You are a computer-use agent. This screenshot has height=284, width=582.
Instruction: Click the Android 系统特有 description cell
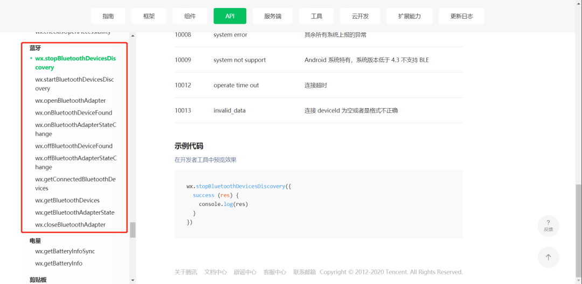pyautogui.click(x=366, y=60)
